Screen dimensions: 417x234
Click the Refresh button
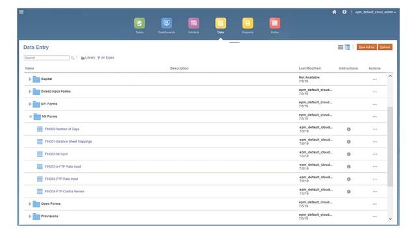(385, 47)
